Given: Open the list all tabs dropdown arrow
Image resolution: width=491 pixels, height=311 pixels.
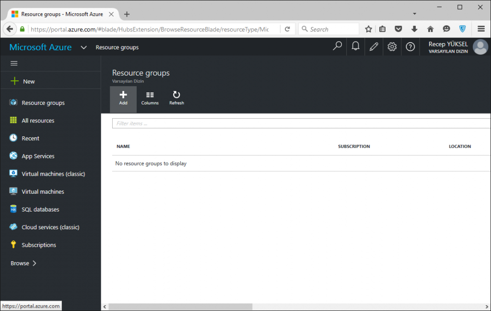Looking at the screenshot, I should (414, 14).
